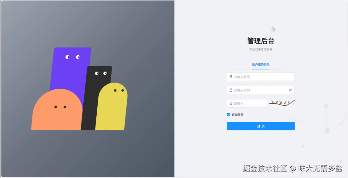
Task: Click the 管理后台 title text
Action: [261, 40]
